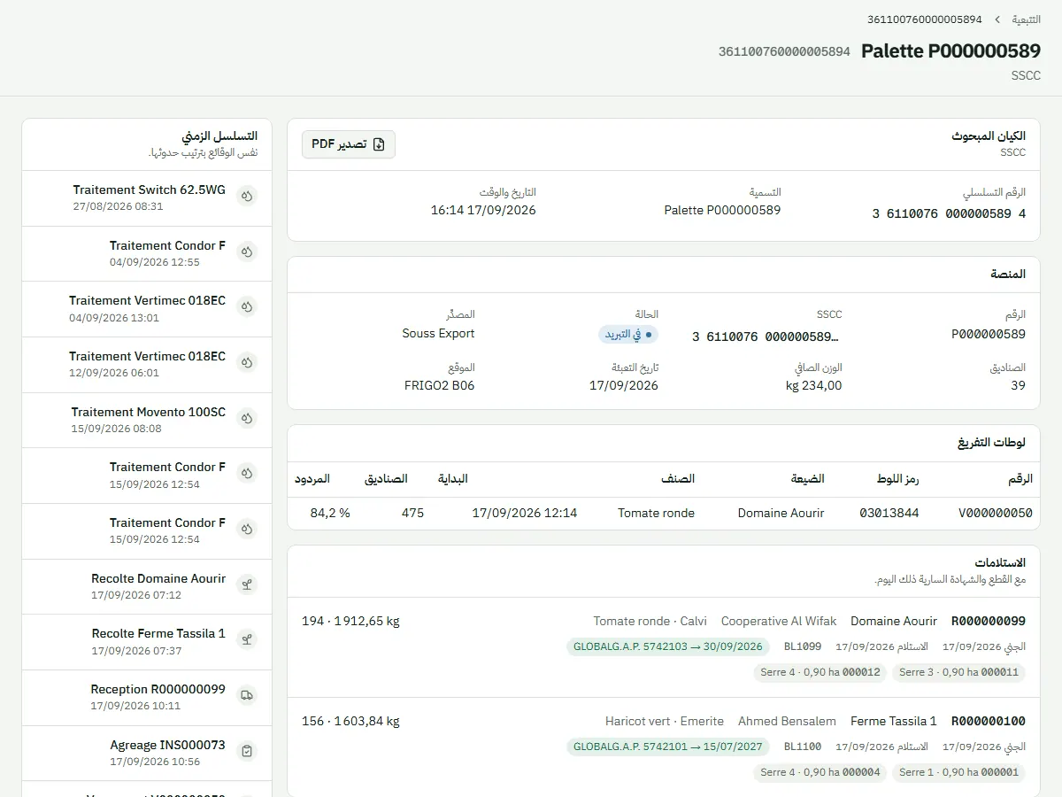Image resolution: width=1062 pixels, height=797 pixels.
Task: Click Serre 3 parcel chip 000011
Action: pyautogui.click(x=959, y=672)
